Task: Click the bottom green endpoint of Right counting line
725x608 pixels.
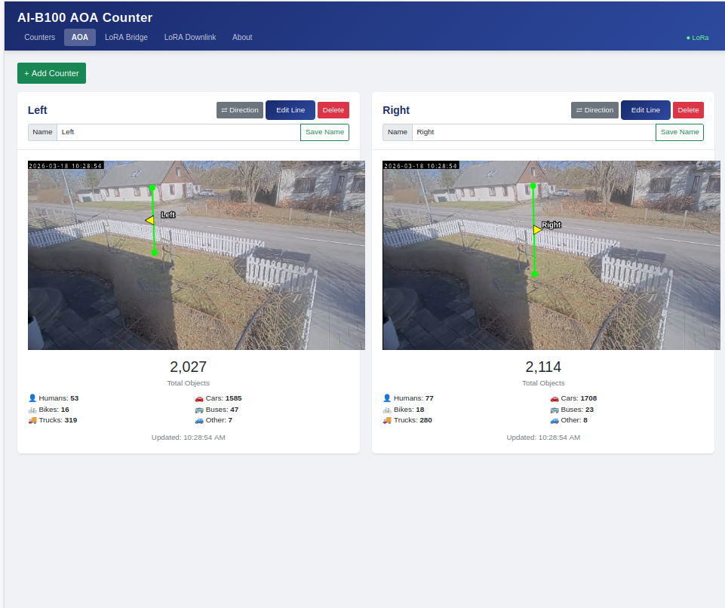Action: (x=535, y=274)
